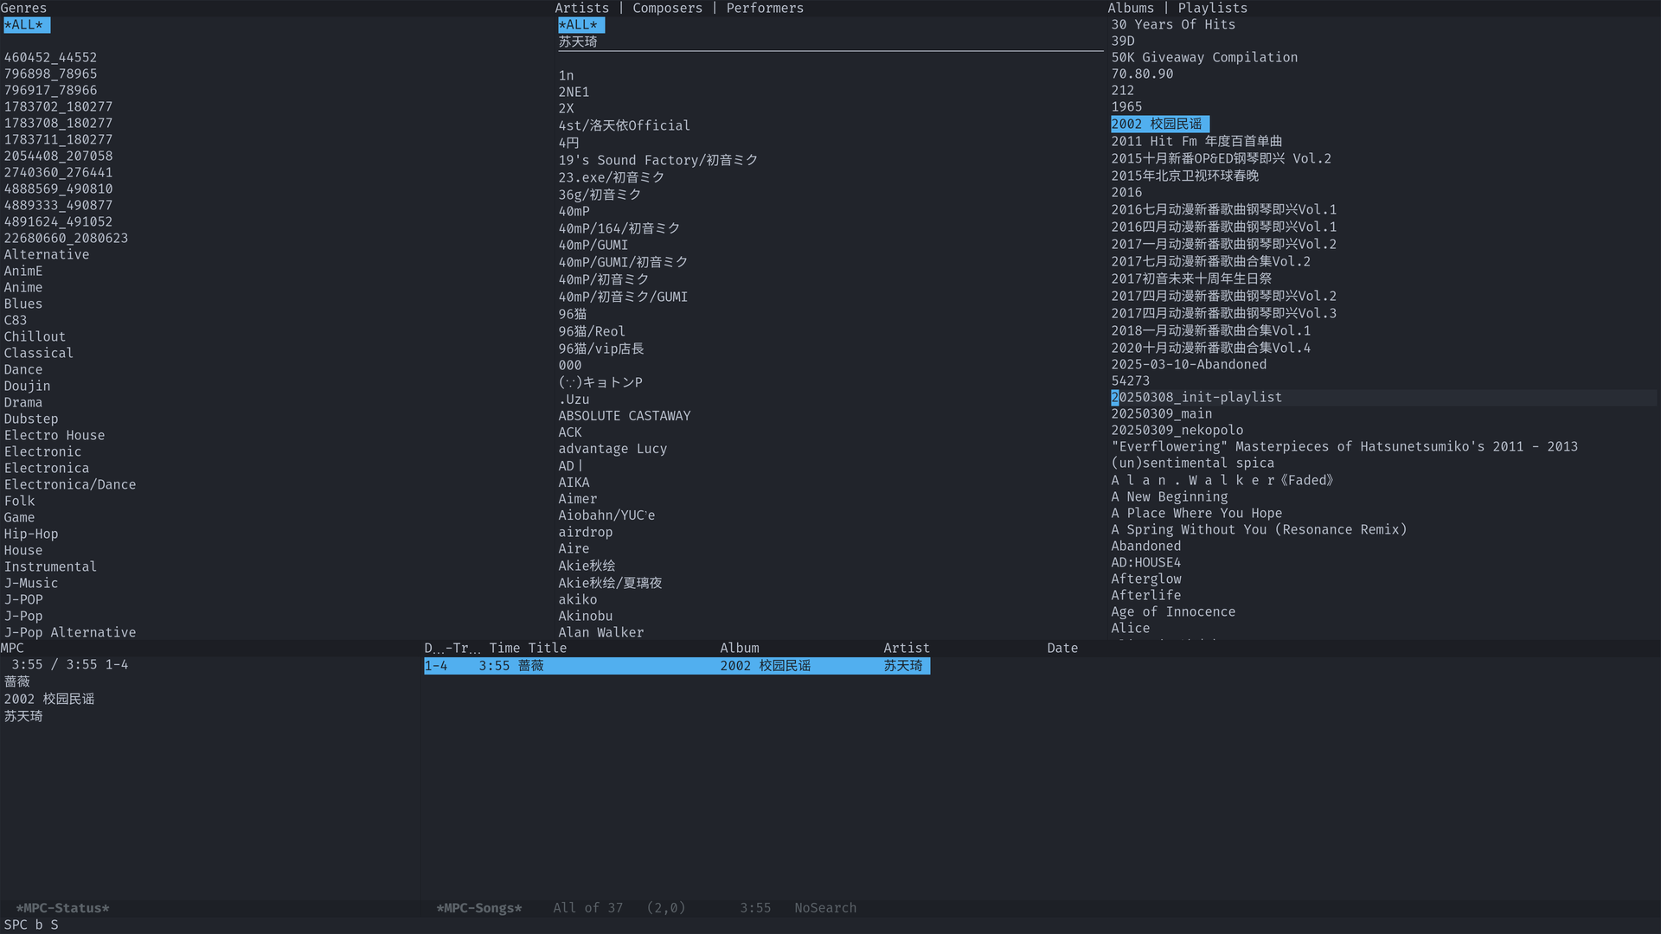
Task: Click the Date column header
Action: [1061, 648]
